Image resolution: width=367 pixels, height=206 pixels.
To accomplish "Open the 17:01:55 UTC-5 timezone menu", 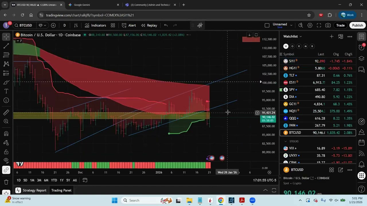I will point(265,180).
